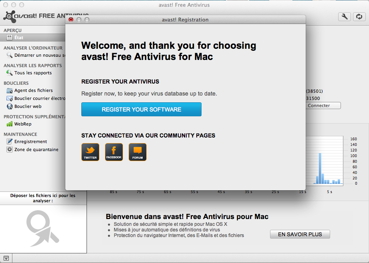Click the WebRep green bars icon
Viewport: 369px width, 263px height.
click(9, 124)
